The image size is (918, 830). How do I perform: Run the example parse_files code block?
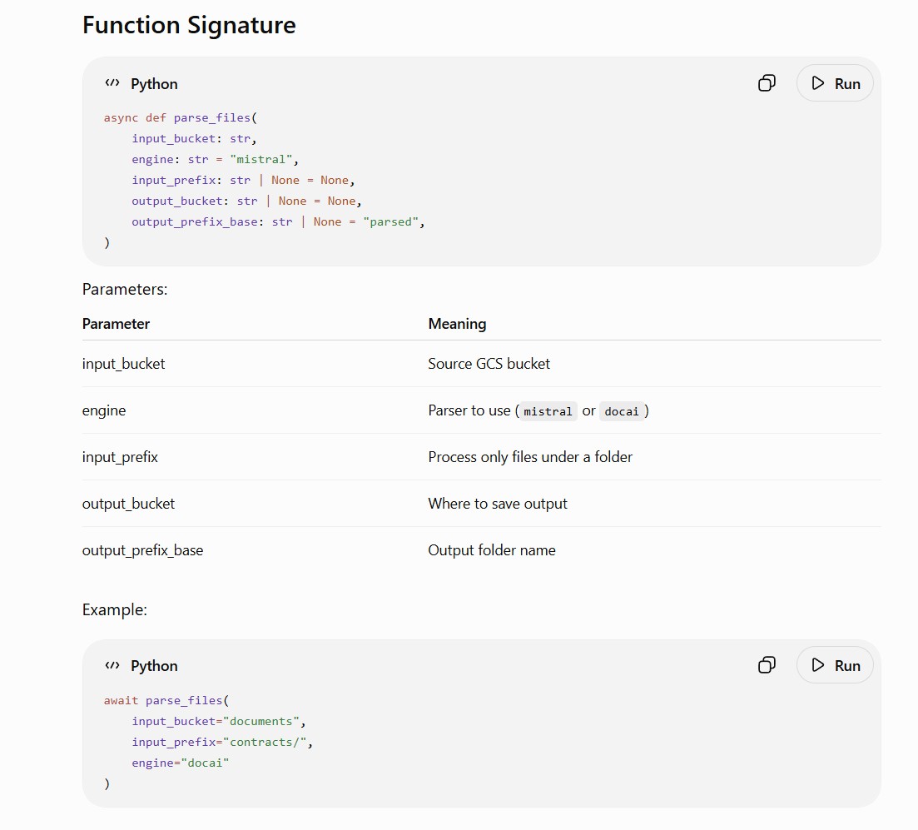pos(835,665)
